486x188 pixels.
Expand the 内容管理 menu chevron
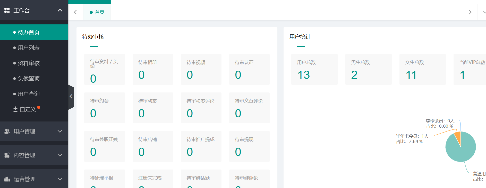point(60,155)
